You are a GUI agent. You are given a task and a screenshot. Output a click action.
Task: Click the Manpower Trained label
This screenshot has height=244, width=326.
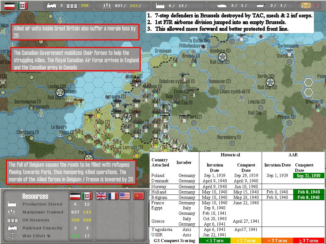point(43,212)
